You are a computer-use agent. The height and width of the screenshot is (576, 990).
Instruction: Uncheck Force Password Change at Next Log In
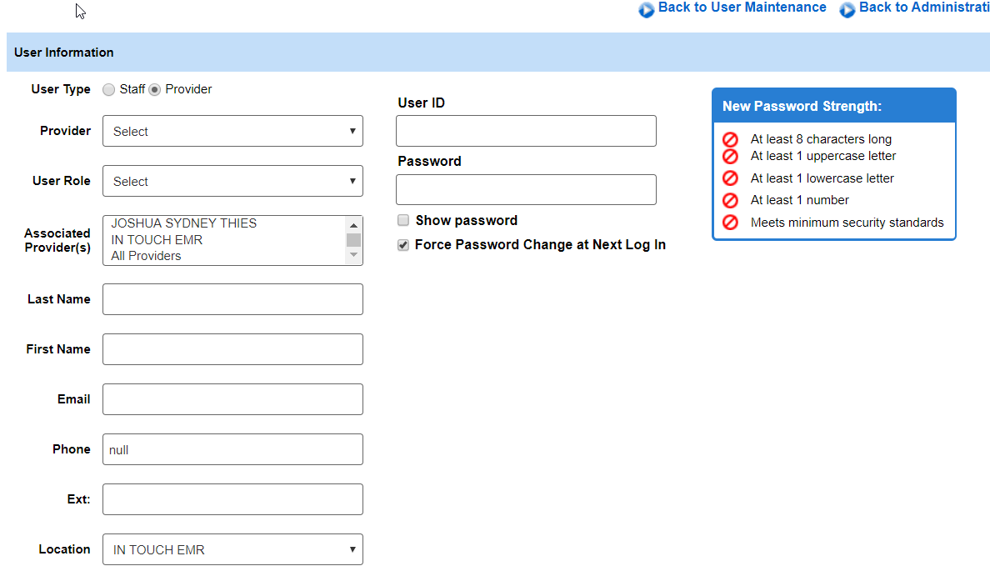click(403, 245)
